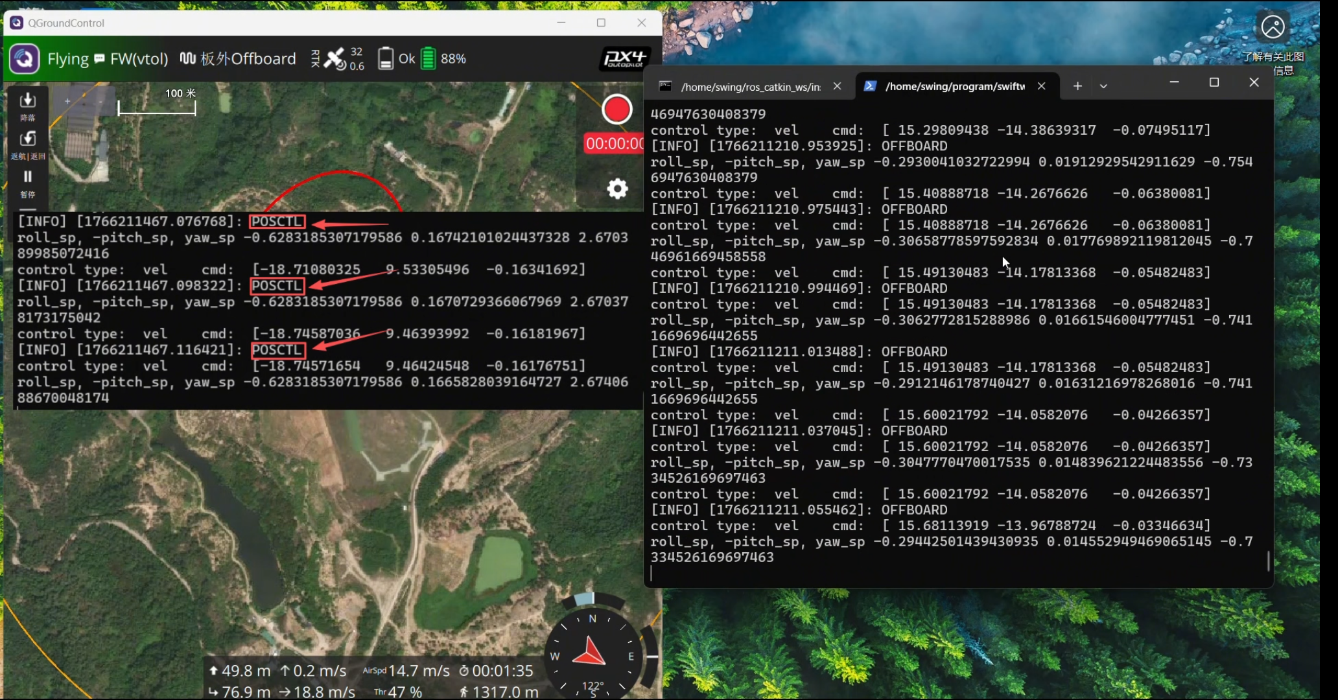Maximize the terminal window
1338x700 pixels.
[x=1214, y=82]
